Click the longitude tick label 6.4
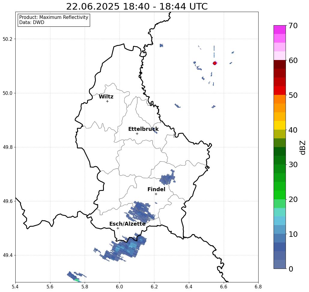Viewport: 309px width, 292px height. (189, 287)
